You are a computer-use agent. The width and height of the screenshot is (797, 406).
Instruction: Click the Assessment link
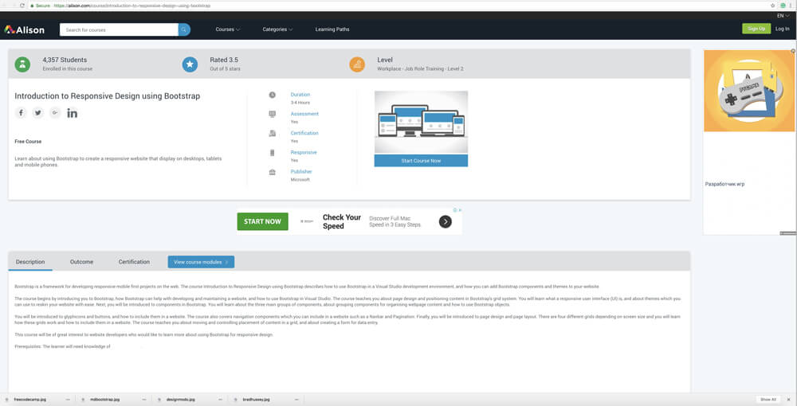[304, 114]
